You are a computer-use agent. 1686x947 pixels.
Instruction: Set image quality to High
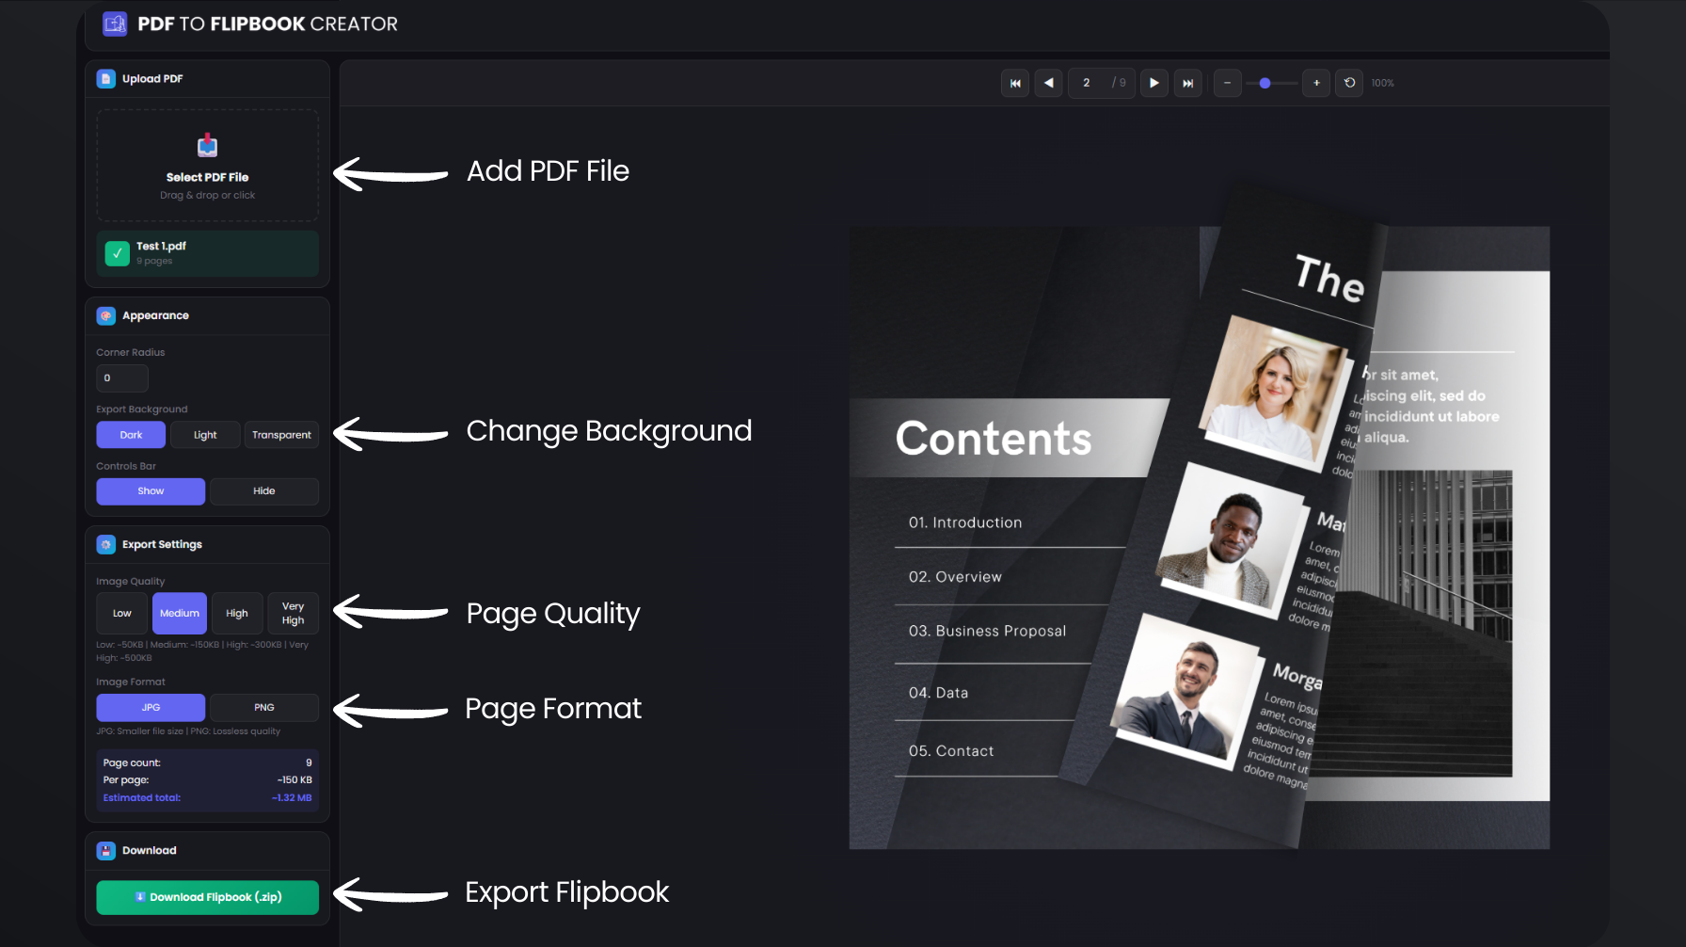pyautogui.click(x=237, y=614)
